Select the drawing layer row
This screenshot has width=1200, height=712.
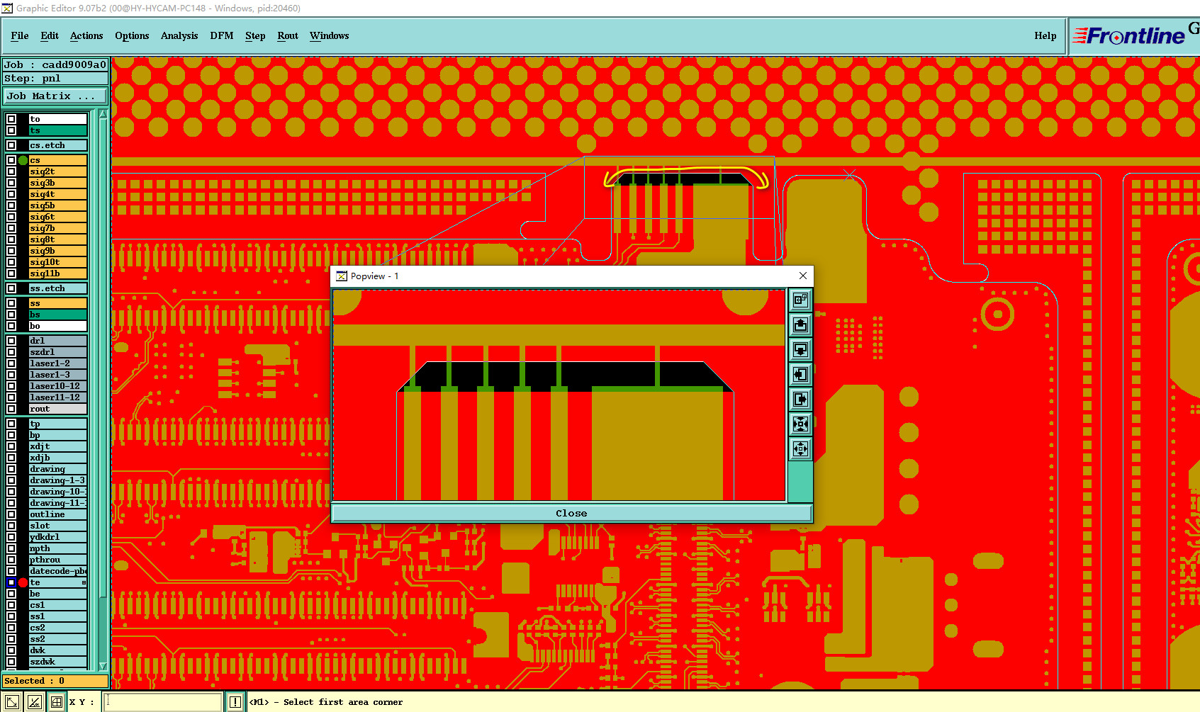tap(57, 469)
